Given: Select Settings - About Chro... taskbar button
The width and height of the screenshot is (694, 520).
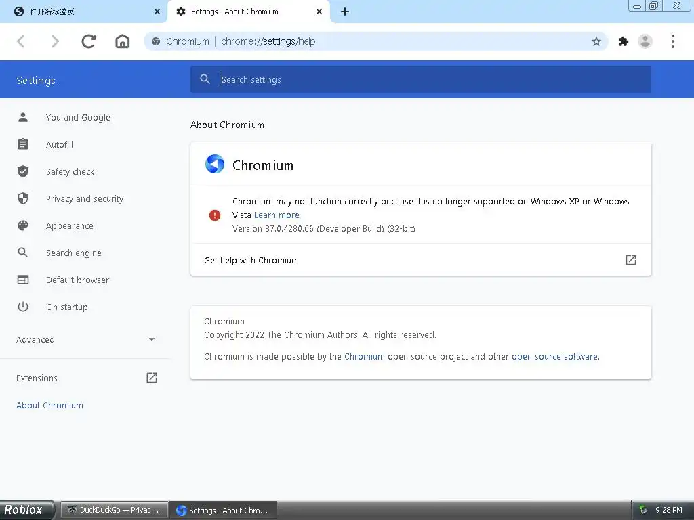Looking at the screenshot, I should 224,511.
